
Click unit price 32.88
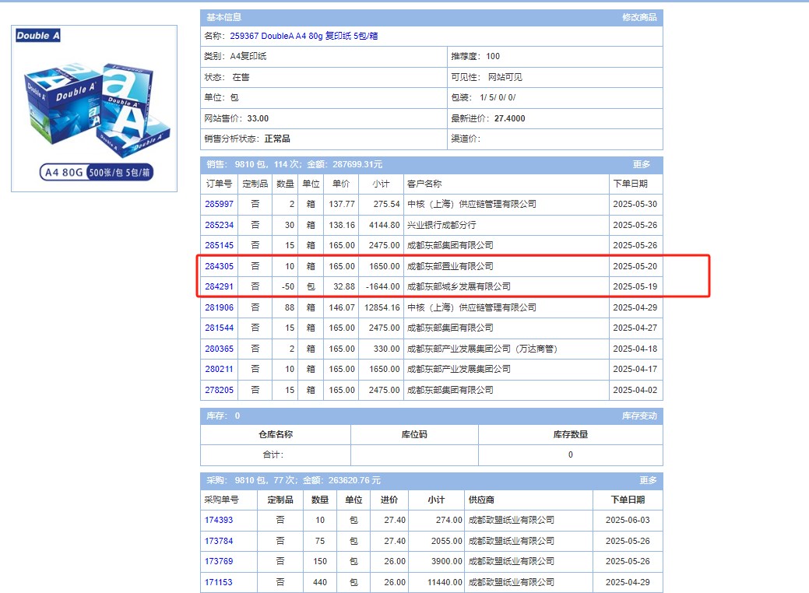click(x=344, y=286)
